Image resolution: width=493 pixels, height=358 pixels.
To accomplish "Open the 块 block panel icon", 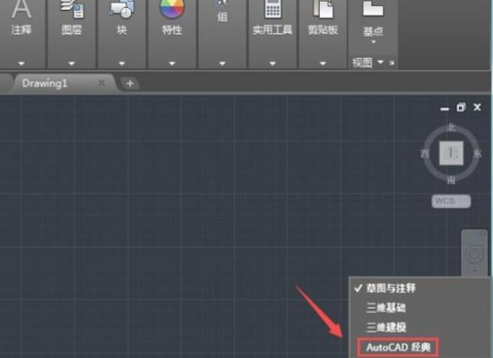I will click(x=122, y=9).
